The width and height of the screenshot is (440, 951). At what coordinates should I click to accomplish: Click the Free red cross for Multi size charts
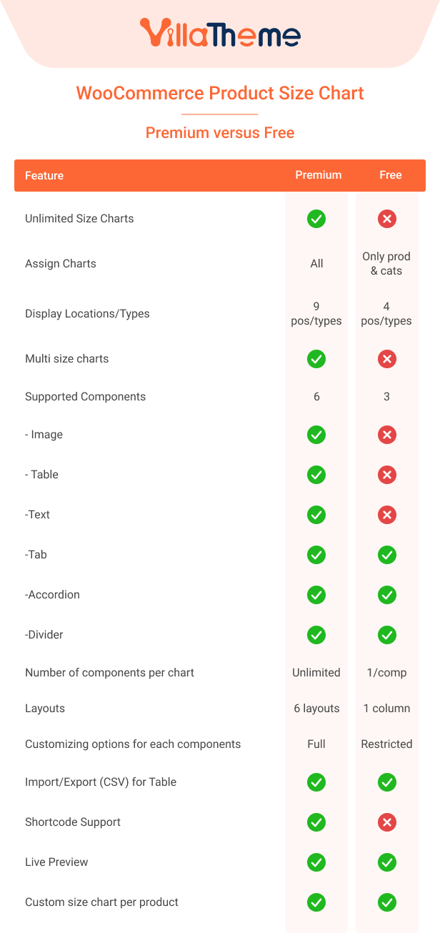(387, 359)
